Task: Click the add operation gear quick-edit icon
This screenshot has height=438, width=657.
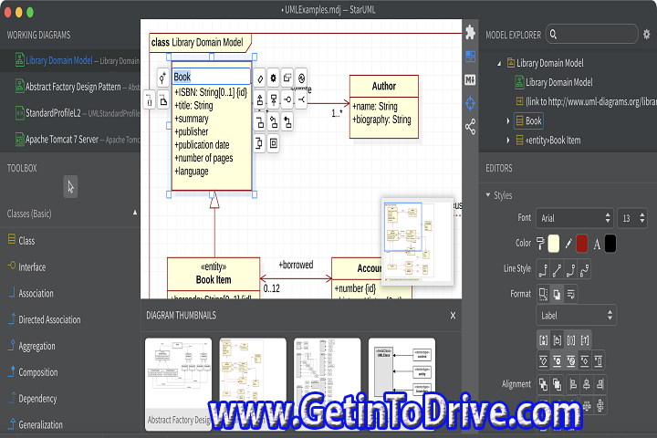Action: click(x=274, y=78)
